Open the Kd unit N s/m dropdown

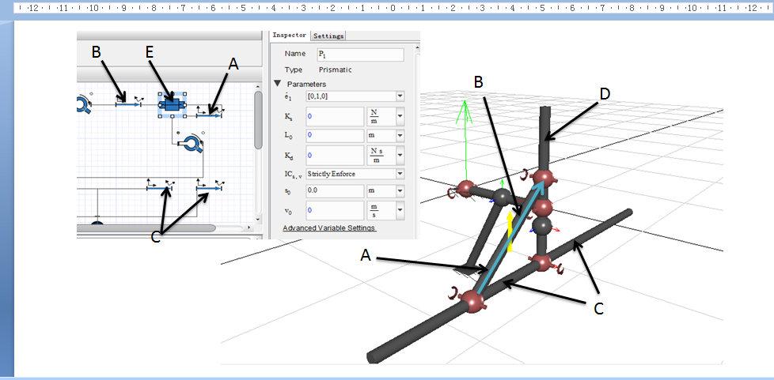tap(400, 155)
